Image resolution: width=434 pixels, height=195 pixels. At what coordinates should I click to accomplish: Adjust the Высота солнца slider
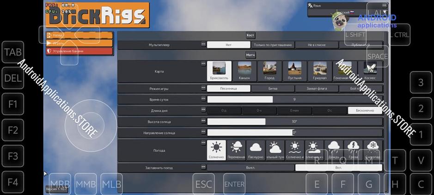(295, 122)
